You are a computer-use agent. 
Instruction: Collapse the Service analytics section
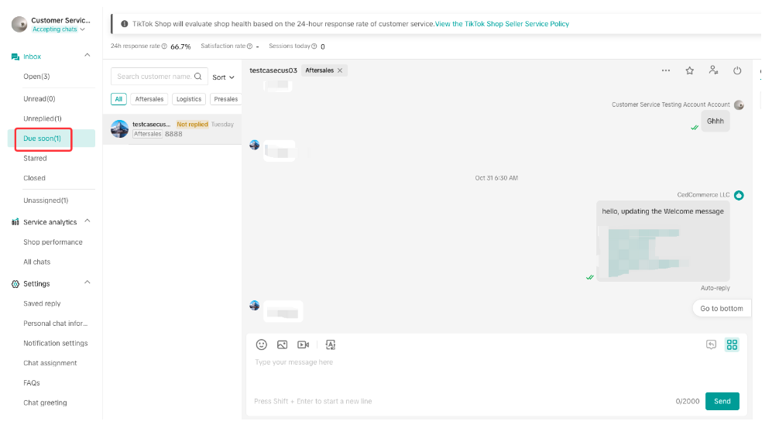pyautogui.click(x=87, y=221)
